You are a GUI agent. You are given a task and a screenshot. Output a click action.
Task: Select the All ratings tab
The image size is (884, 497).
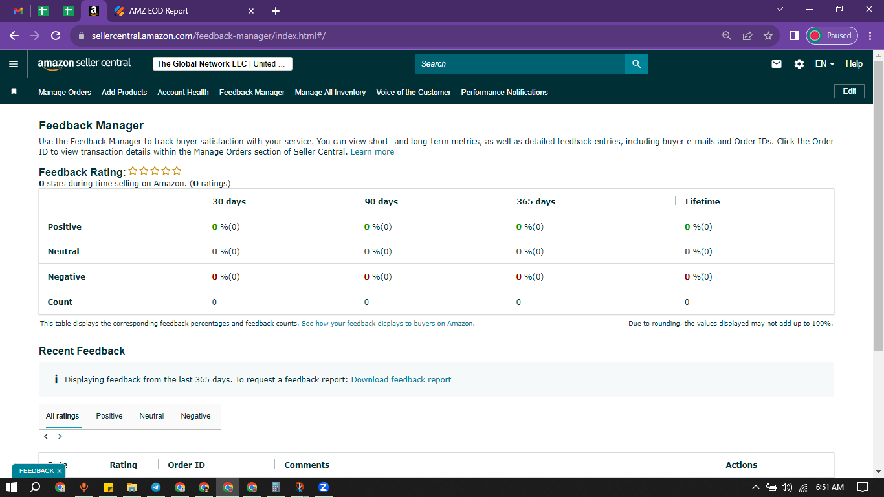(x=63, y=416)
